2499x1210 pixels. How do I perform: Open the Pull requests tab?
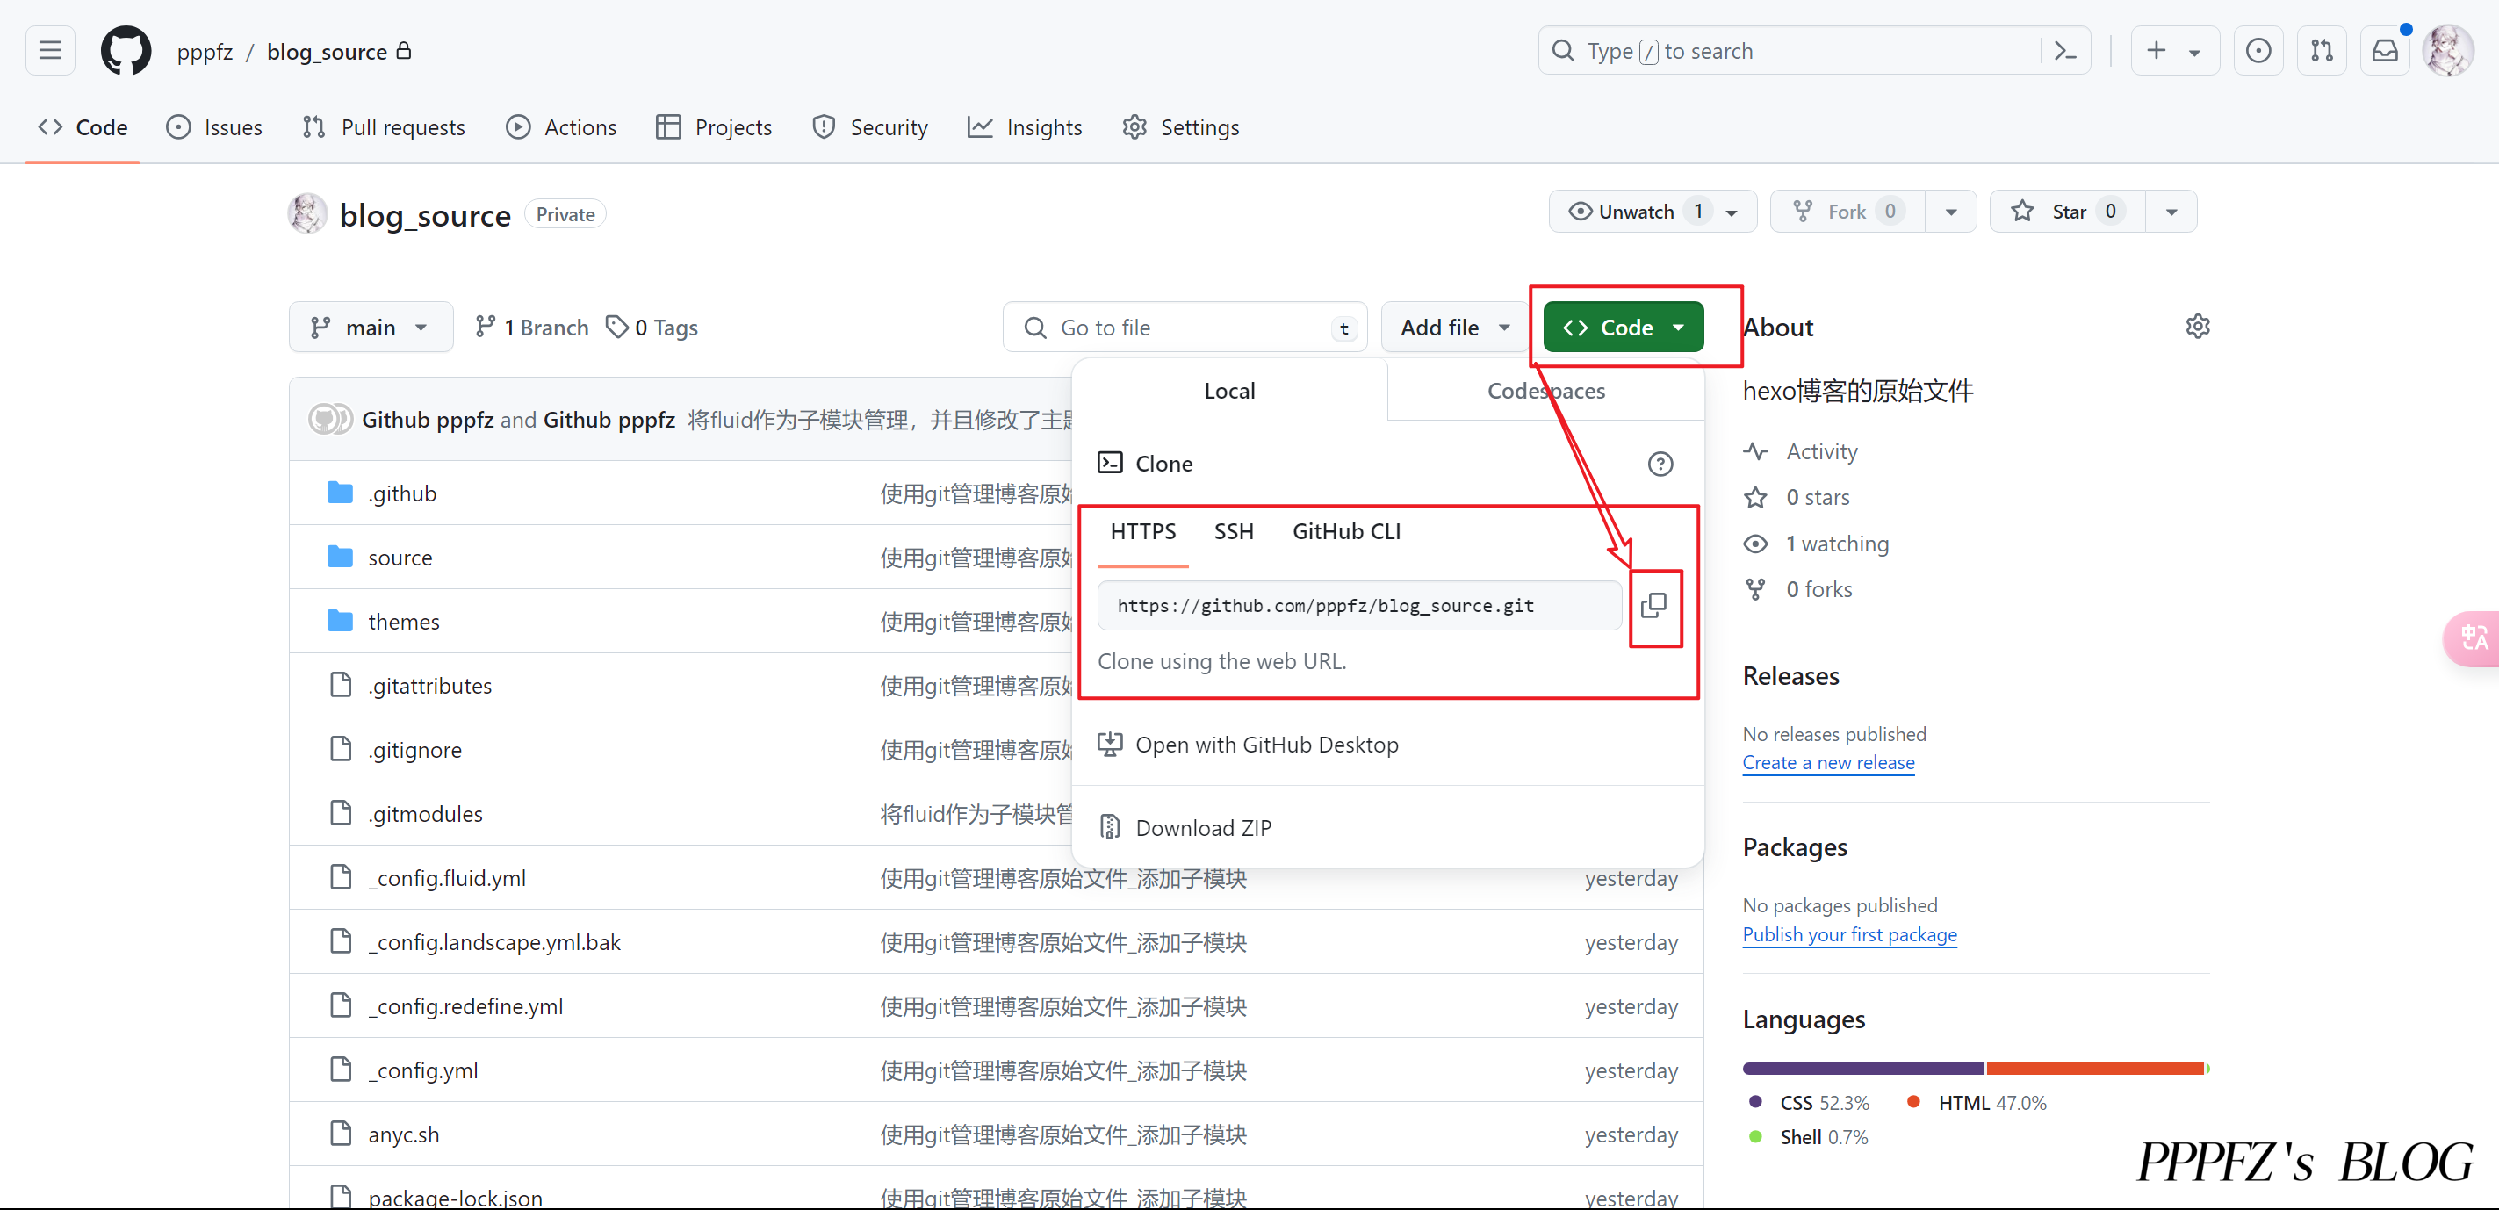pos(385,127)
